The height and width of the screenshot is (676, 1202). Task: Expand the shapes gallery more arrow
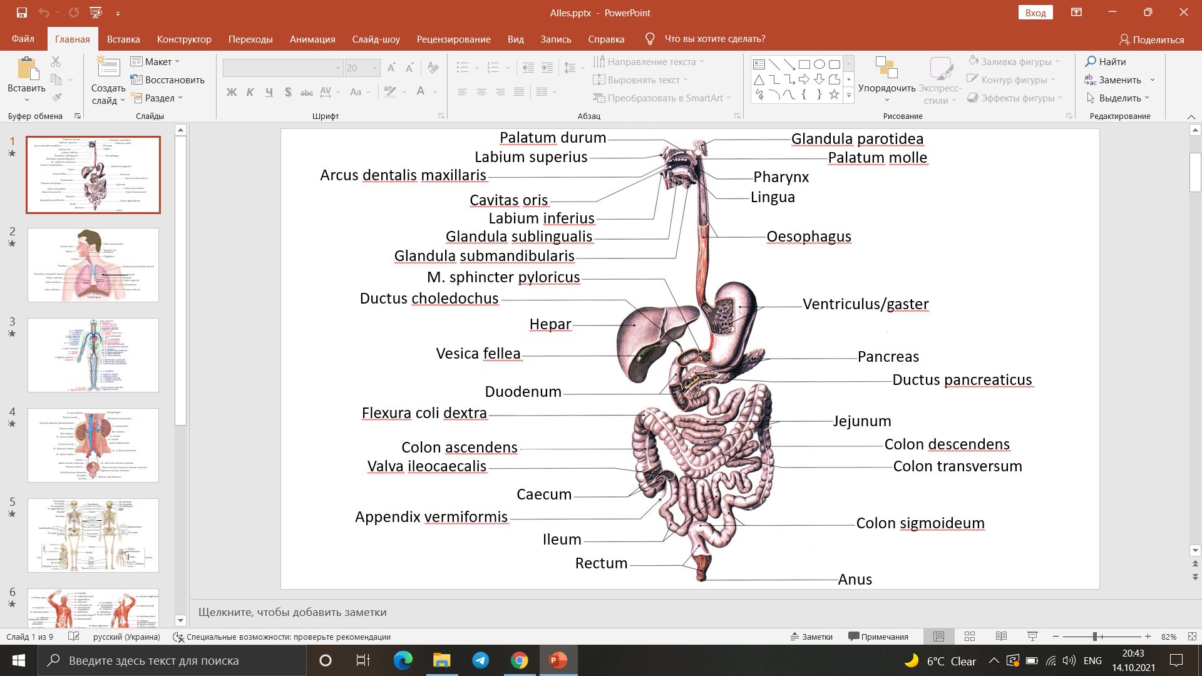849,96
